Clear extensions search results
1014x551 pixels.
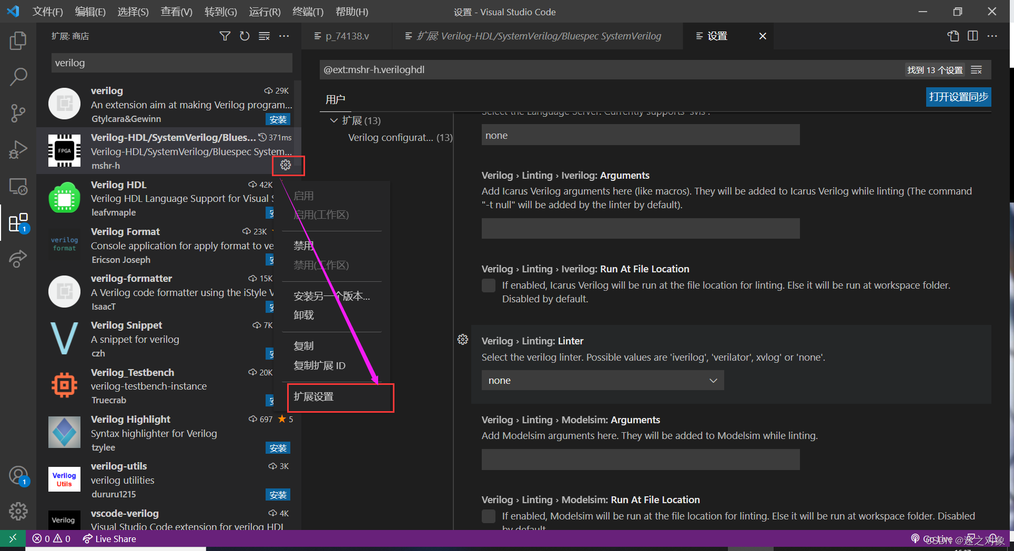264,36
